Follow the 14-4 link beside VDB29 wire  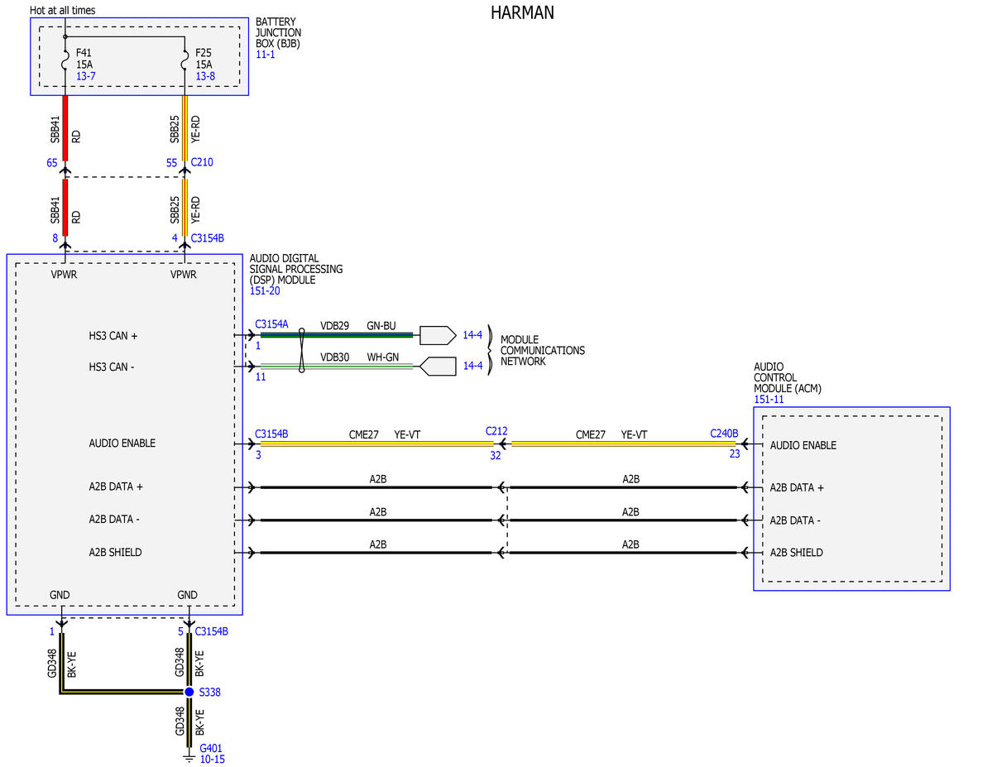[x=472, y=335]
